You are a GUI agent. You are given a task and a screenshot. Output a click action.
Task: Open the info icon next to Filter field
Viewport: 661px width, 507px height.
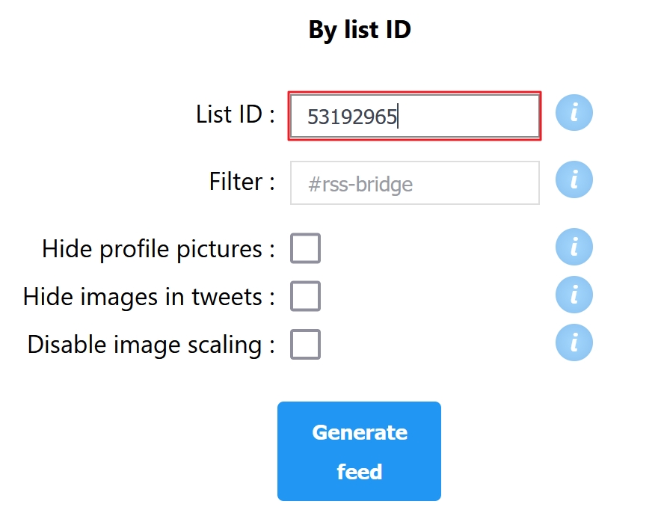[x=574, y=179]
